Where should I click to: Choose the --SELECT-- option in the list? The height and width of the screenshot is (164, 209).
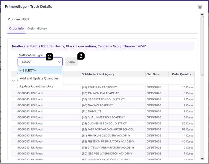(40, 70)
